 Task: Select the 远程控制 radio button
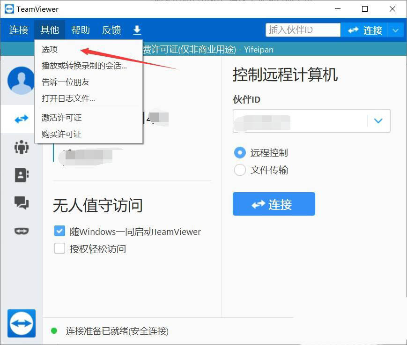click(x=240, y=153)
